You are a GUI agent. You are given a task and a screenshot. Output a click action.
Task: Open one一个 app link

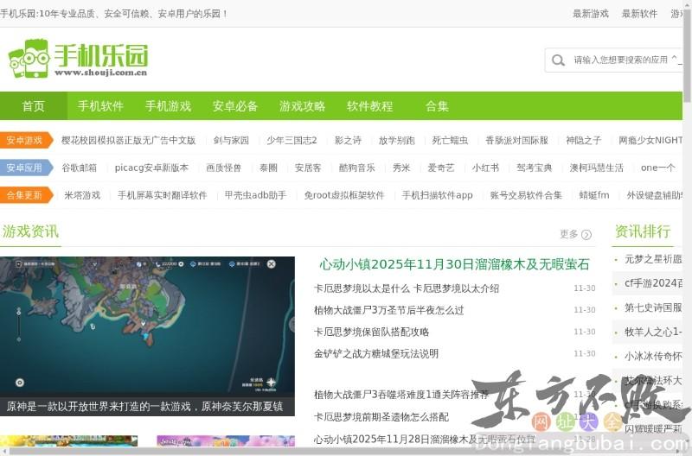click(x=658, y=168)
